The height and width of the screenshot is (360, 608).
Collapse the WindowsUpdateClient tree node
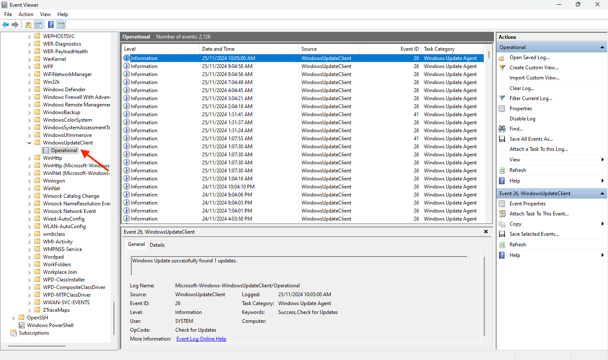[x=29, y=142]
